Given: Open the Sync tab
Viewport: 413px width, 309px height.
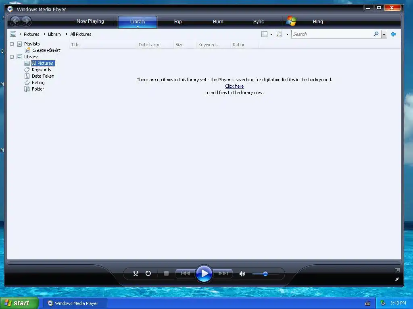Looking at the screenshot, I should coord(259,22).
